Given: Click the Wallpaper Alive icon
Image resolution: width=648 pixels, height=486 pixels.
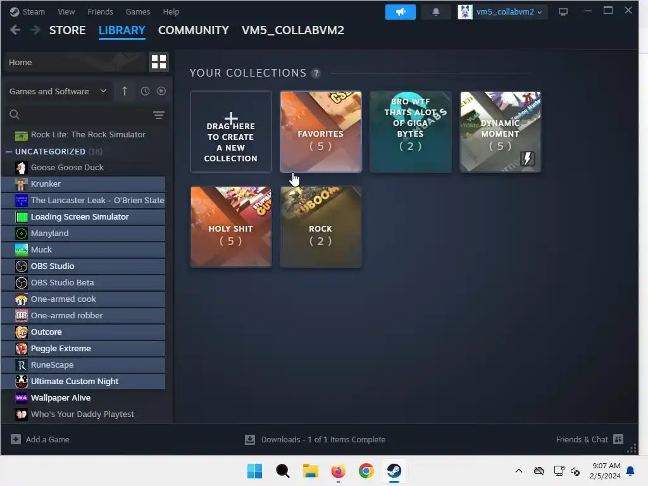Looking at the screenshot, I should [22, 398].
